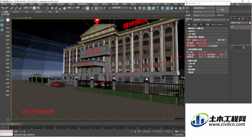Viewport: 252px width, 137px height.
Task: Open the Select by Name list icon
Action: (x=39, y=8)
